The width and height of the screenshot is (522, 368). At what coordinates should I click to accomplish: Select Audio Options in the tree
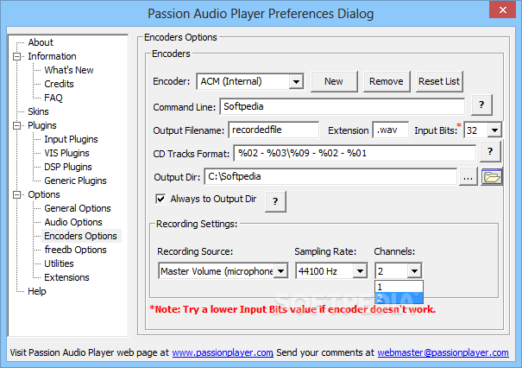click(x=73, y=222)
